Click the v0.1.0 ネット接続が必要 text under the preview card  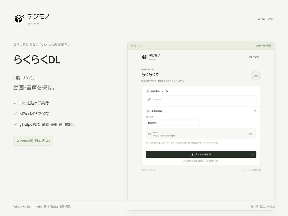click(251, 170)
